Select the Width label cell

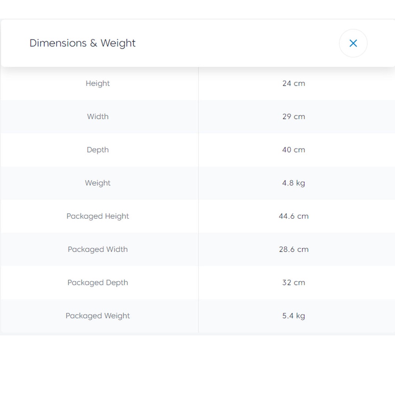pyautogui.click(x=98, y=116)
